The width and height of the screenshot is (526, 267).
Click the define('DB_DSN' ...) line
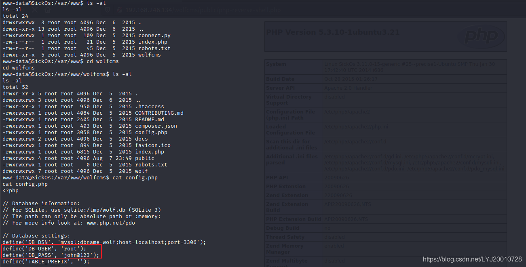104,242
